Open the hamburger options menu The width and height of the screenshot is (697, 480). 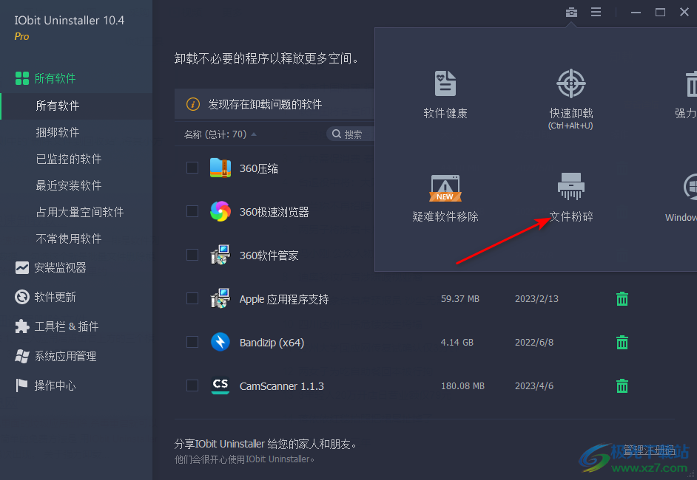tap(596, 12)
